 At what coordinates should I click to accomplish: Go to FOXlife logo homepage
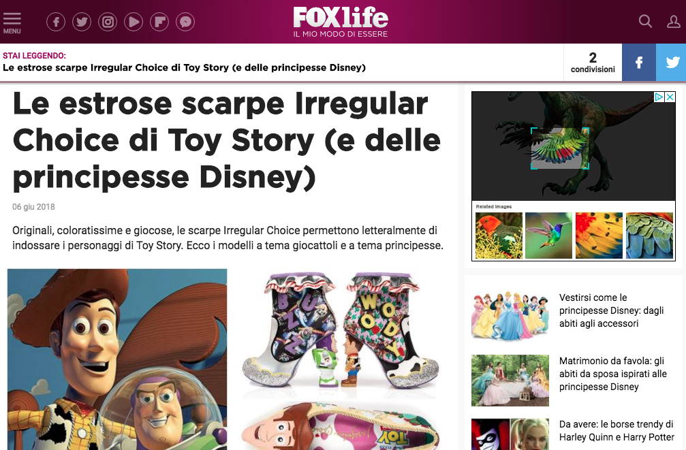pyautogui.click(x=341, y=21)
